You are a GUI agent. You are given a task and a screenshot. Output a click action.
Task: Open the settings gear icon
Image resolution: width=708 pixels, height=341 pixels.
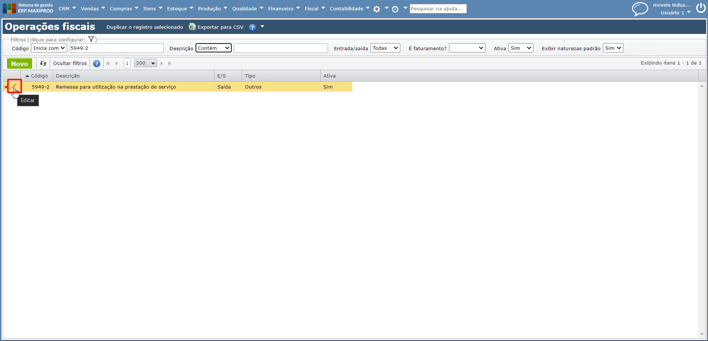[377, 9]
